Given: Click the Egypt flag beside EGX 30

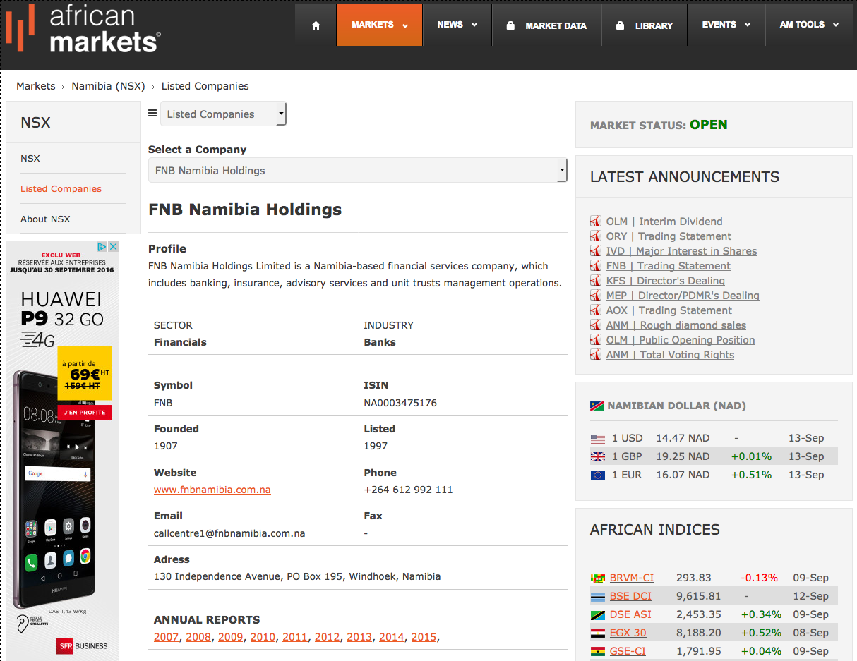Looking at the screenshot, I should click(598, 633).
